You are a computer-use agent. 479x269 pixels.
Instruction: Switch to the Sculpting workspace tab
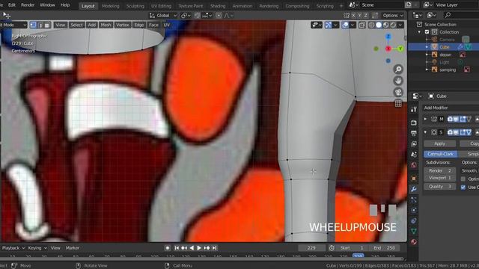135,6
